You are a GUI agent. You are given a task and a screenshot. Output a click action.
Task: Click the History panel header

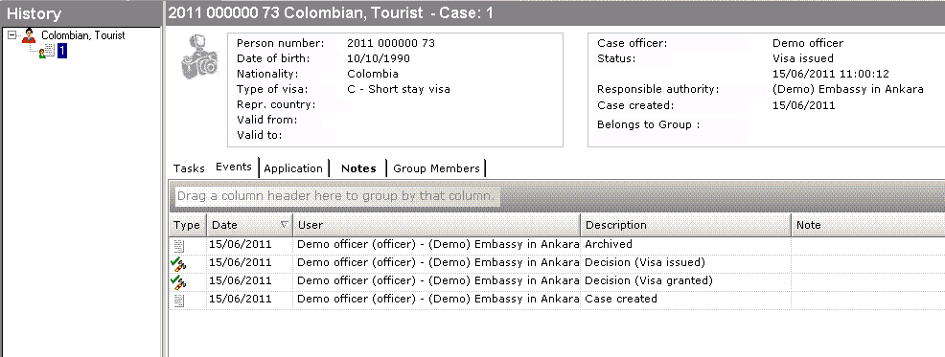[x=81, y=13]
